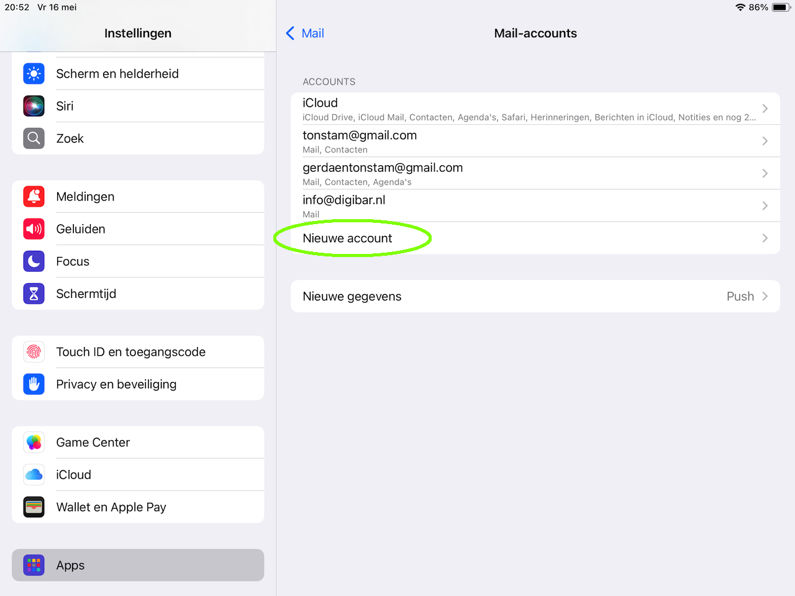Open Scherm en helderheid brightness icon
The image size is (795, 596).
click(x=34, y=74)
